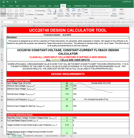Click Hide window button
Screen dimensions: 134x138
85,12
